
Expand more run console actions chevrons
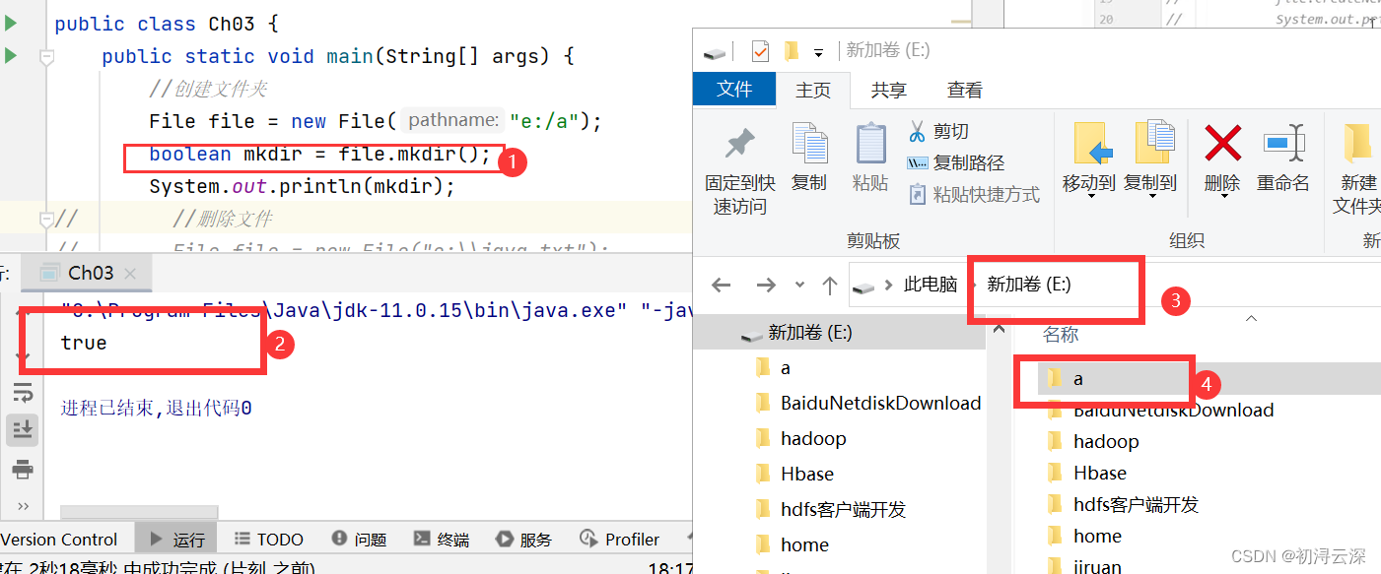tap(23, 505)
